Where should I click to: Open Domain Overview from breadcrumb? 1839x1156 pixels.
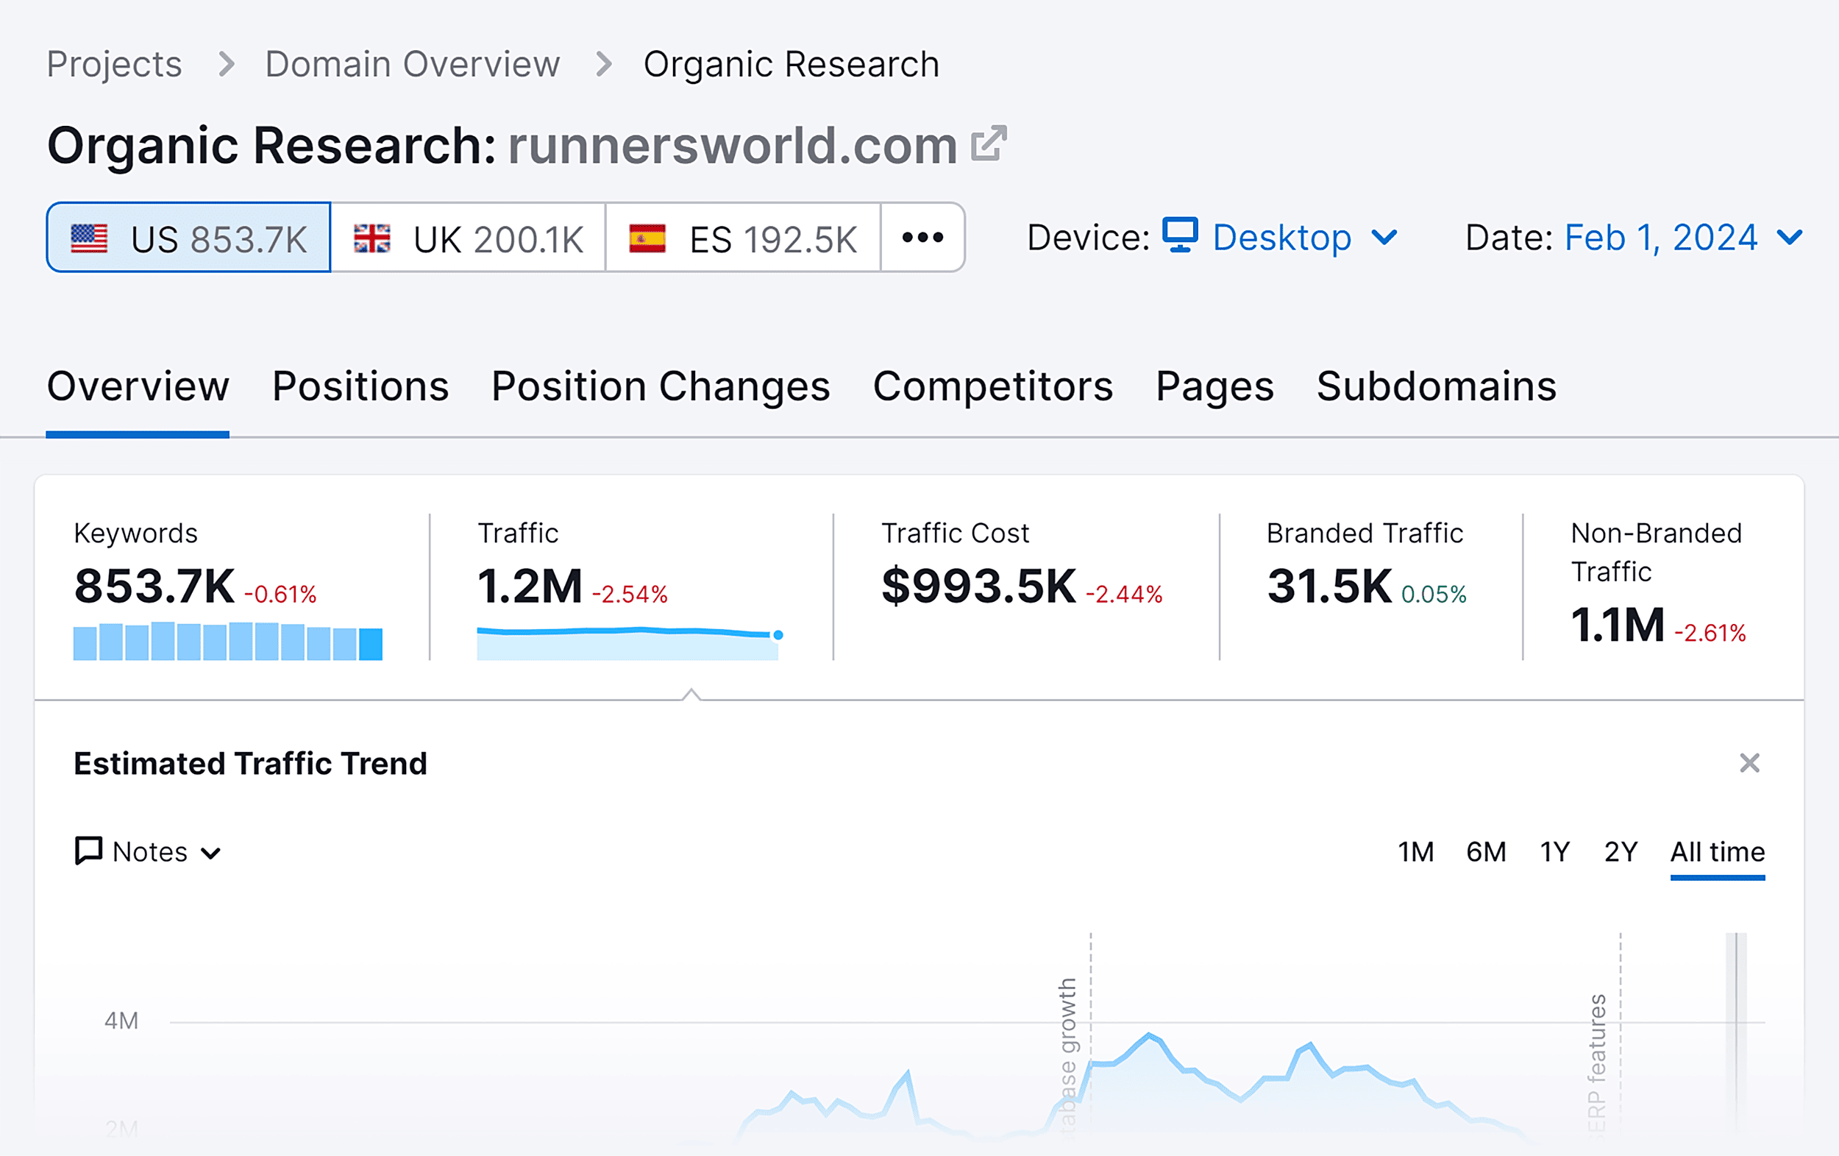(413, 64)
